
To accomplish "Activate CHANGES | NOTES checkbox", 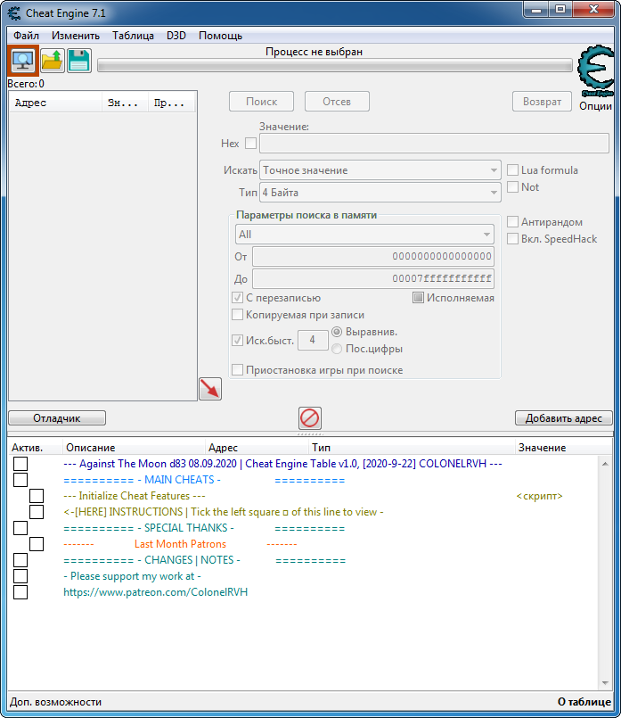I will 20,560.
